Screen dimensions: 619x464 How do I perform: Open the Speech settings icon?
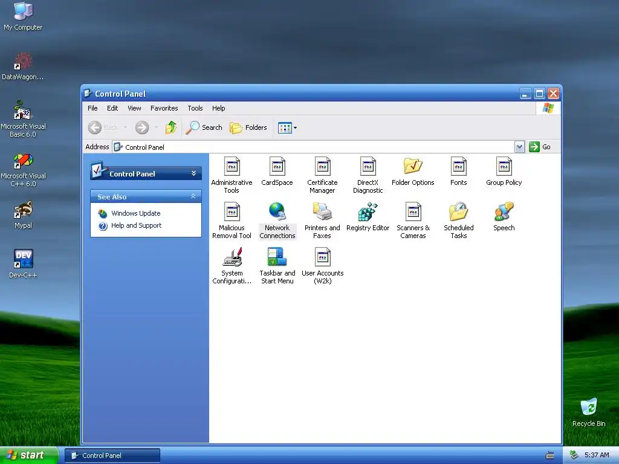pos(504,217)
